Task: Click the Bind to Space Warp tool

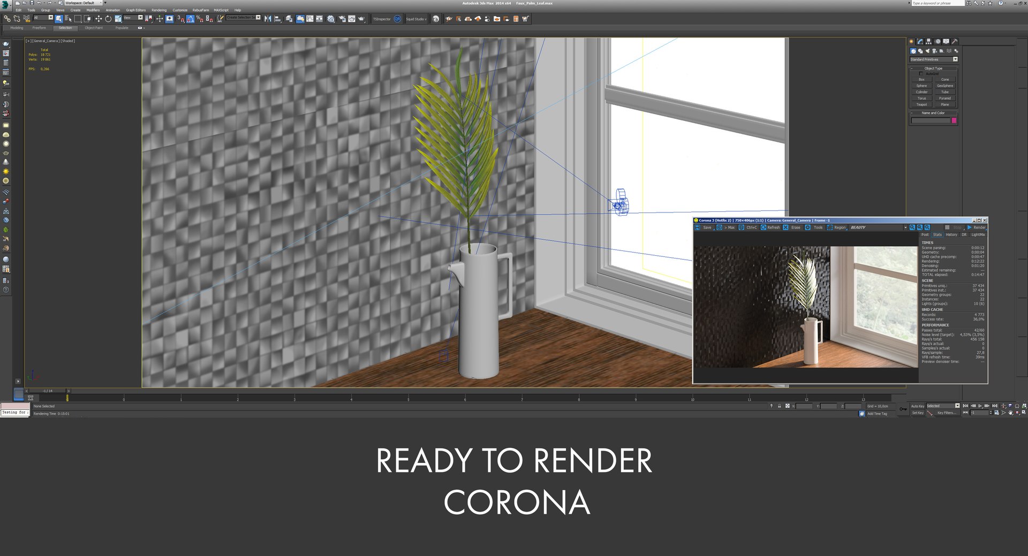Action: tap(26, 19)
